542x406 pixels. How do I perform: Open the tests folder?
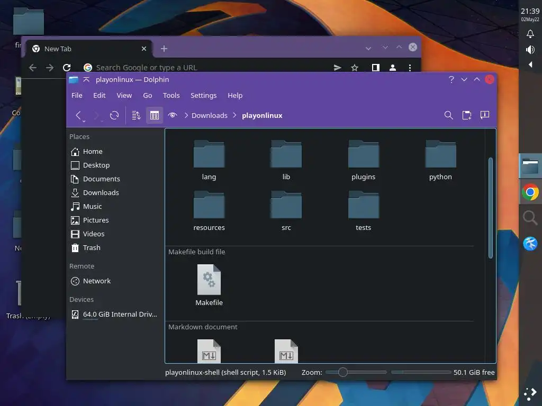(x=363, y=211)
